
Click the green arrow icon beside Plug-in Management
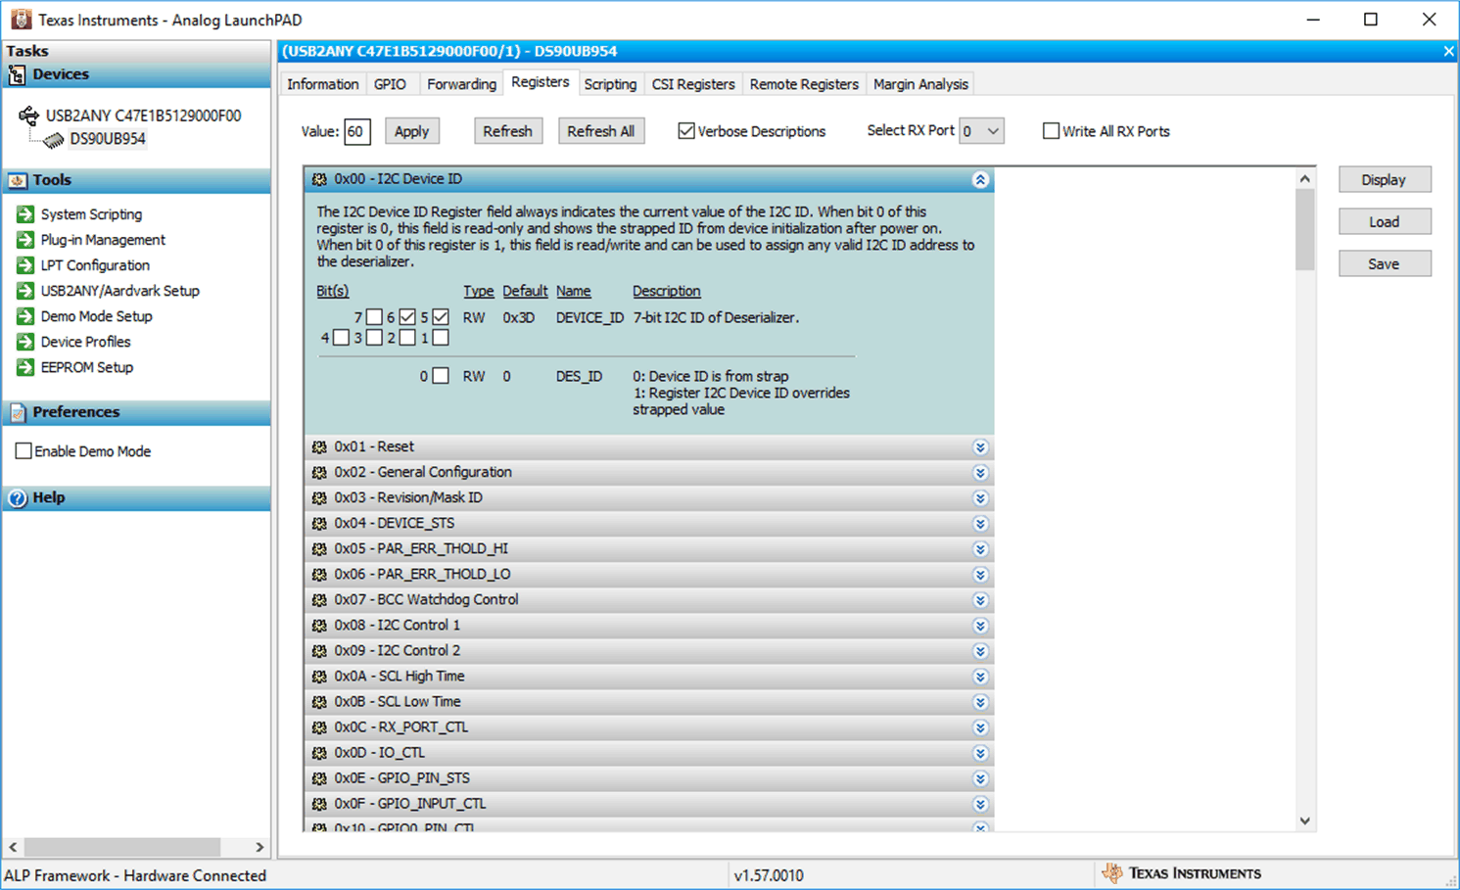[x=25, y=239]
